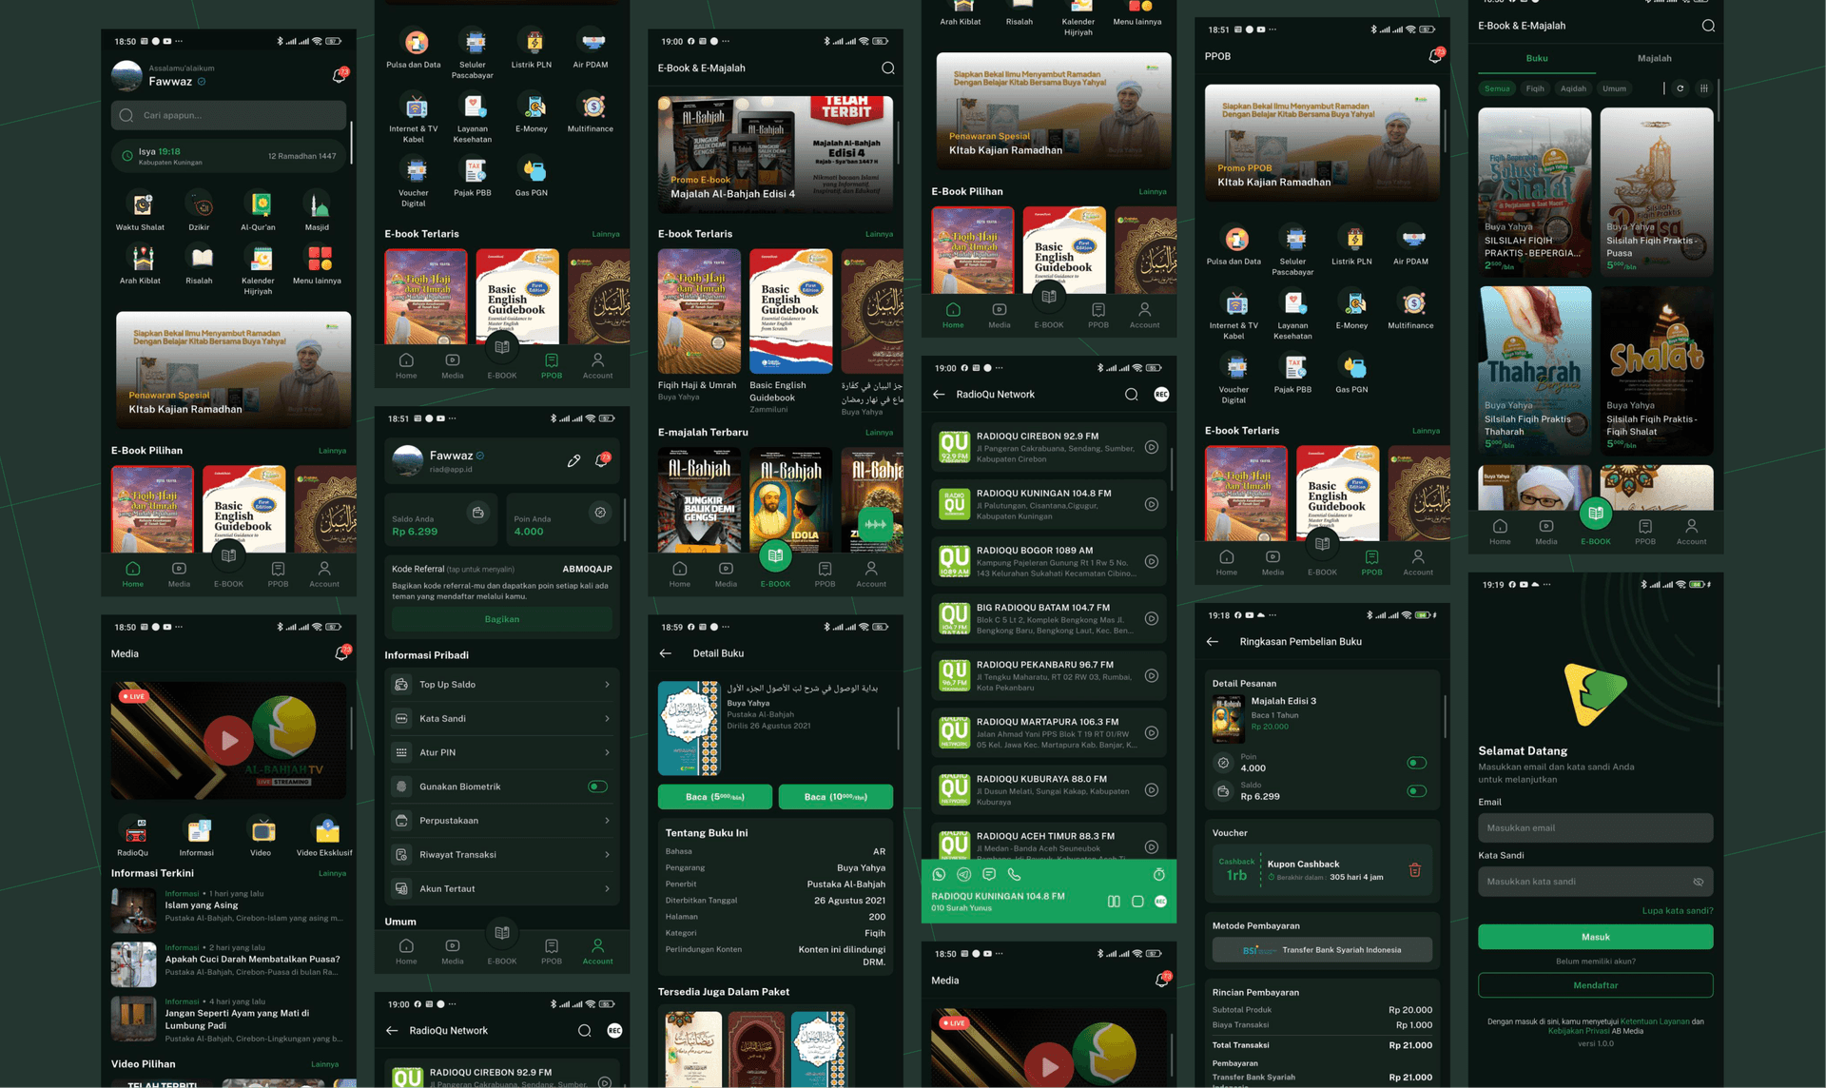
Task: Open the Perpustakaan row chevron
Action: pos(607,821)
